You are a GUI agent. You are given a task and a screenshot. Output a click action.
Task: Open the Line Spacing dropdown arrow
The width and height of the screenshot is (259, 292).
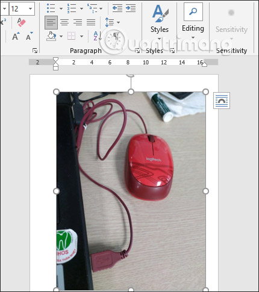[x=119, y=22]
